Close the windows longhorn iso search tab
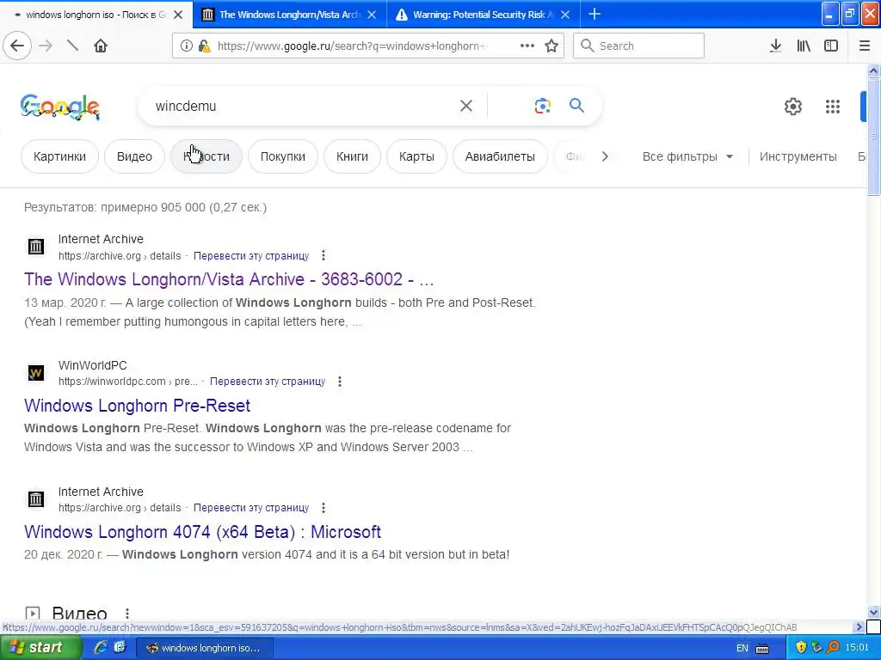Image resolution: width=881 pixels, height=660 pixels. click(177, 15)
